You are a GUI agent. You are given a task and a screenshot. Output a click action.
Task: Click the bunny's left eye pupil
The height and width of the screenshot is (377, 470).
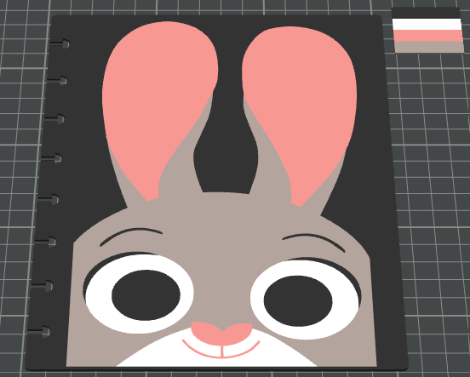[146, 295]
